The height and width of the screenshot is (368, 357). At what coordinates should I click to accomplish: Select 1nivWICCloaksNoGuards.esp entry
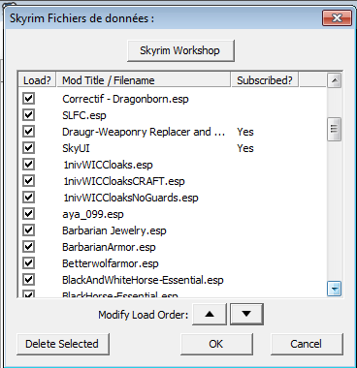(x=131, y=198)
